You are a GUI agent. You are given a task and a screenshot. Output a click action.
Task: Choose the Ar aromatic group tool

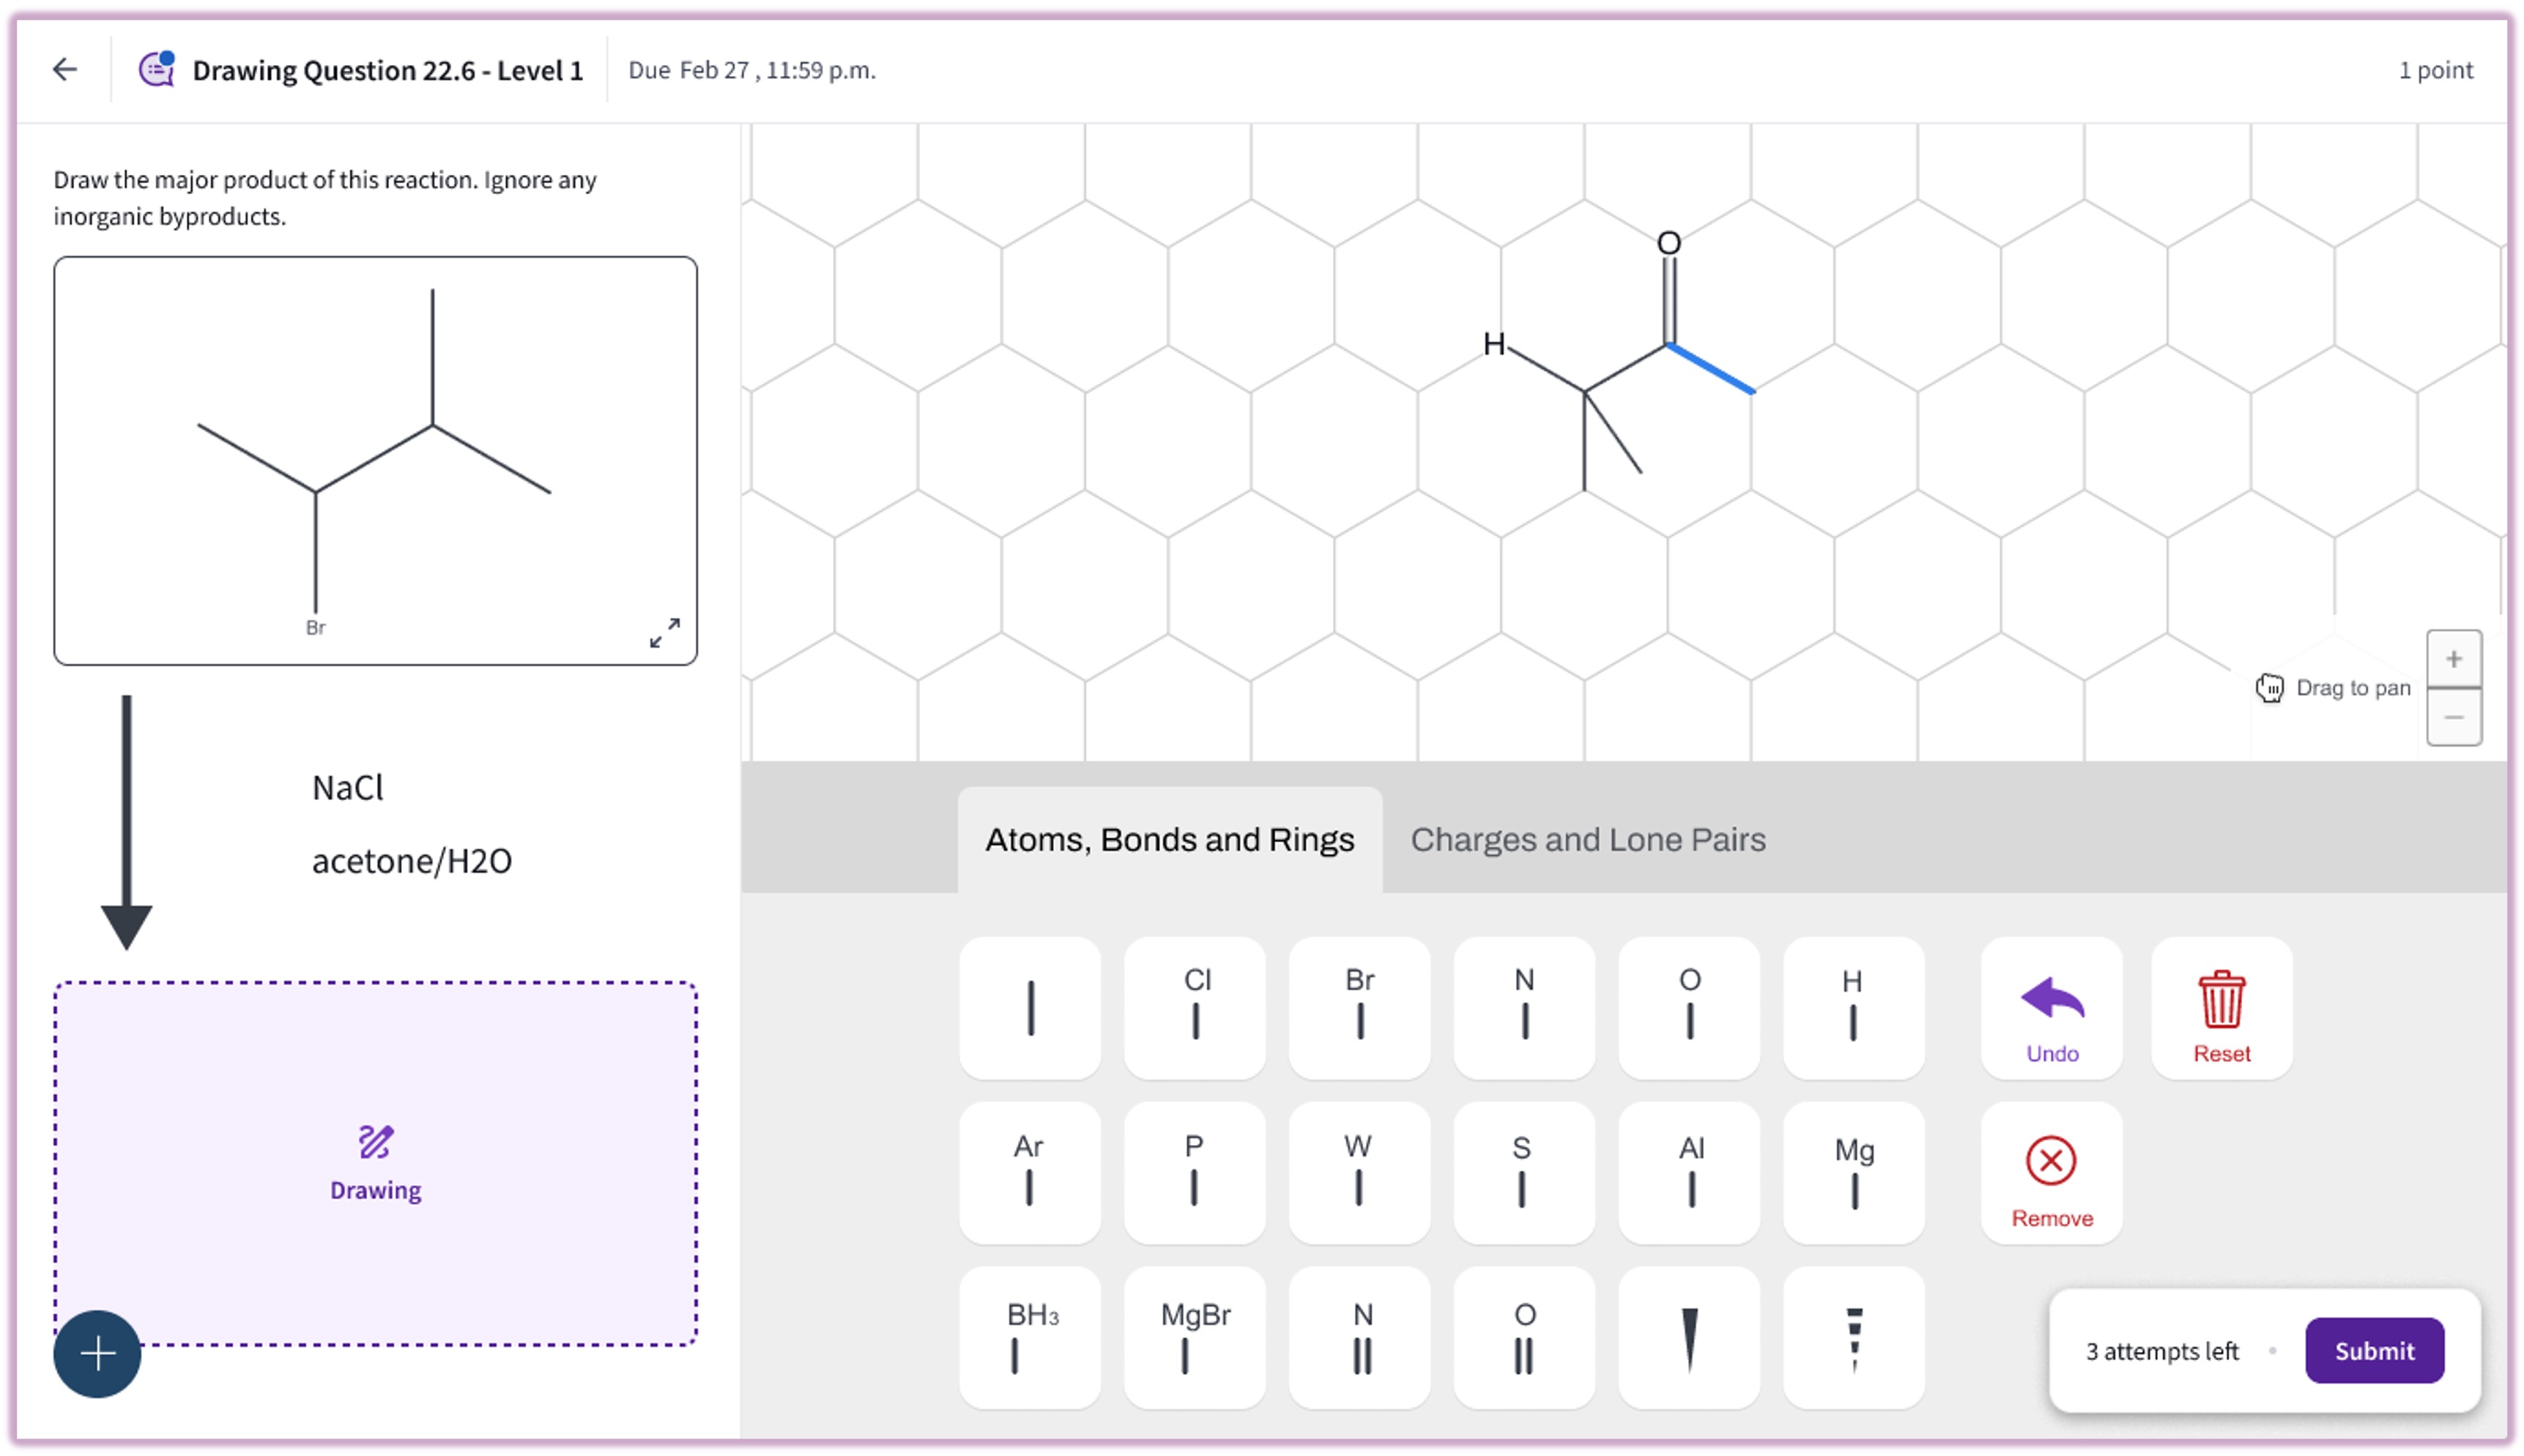pos(1029,1173)
